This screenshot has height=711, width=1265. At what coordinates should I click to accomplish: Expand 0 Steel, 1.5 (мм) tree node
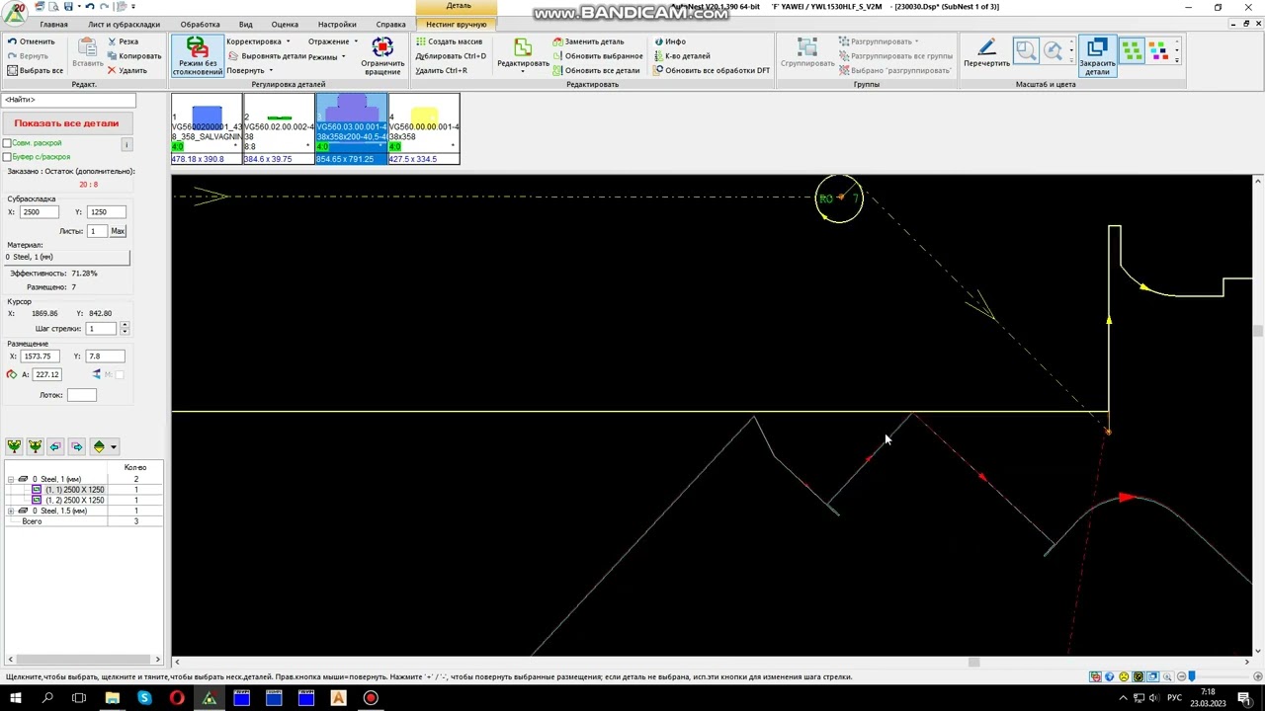click(11, 512)
